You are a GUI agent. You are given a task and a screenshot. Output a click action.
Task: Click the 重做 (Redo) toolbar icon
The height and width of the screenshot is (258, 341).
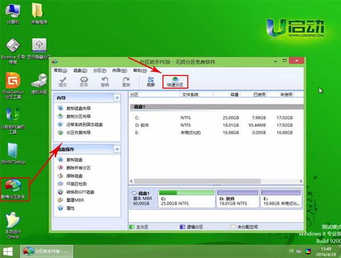click(x=126, y=82)
